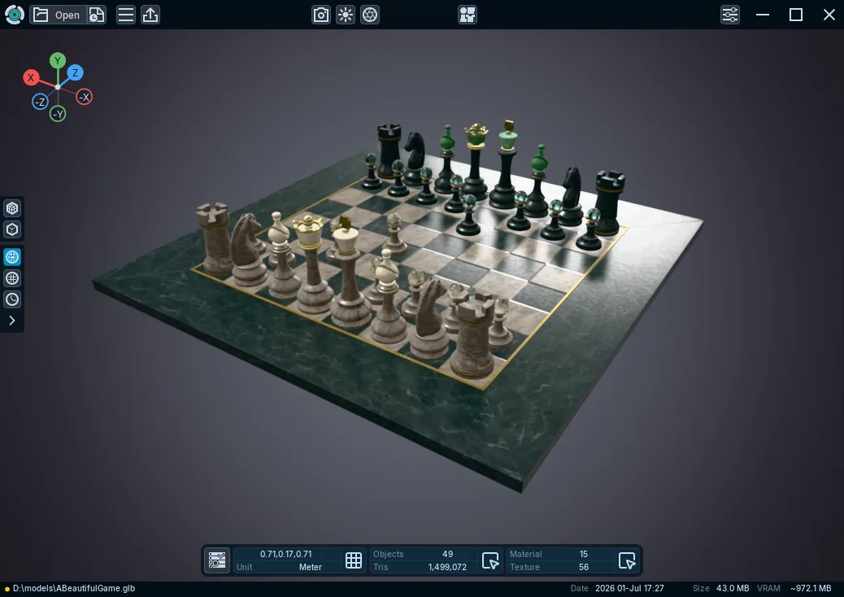Image resolution: width=844 pixels, height=597 pixels.
Task: Open the settings sliders icon
Action: coord(730,15)
